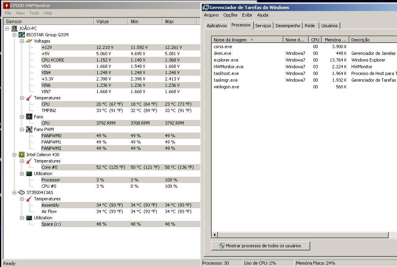This screenshot has width=397, height=267.
Task: Select the taskmgr.exe process row
Action: [304, 80]
